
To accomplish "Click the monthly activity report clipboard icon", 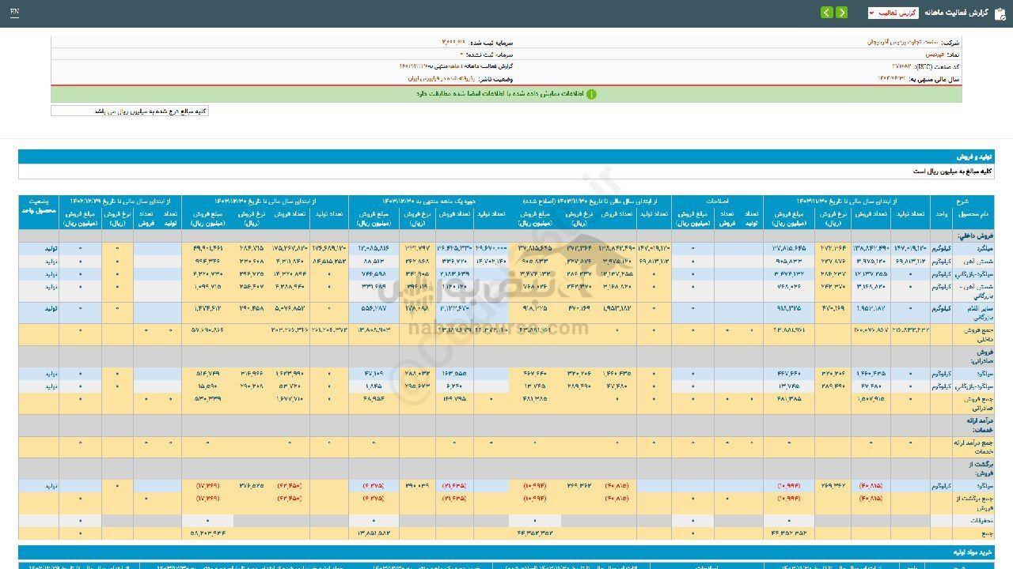I will coord(1000,13).
